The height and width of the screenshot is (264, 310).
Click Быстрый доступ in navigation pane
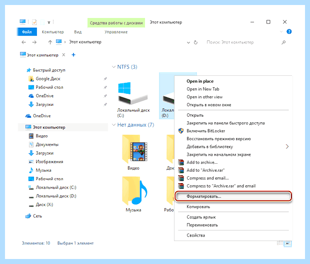(x=46, y=70)
